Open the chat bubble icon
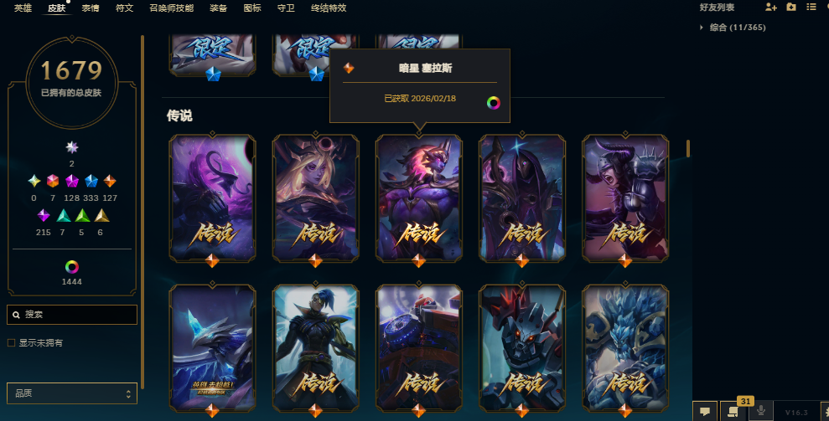Screen dimensions: 829x421 click(705, 412)
